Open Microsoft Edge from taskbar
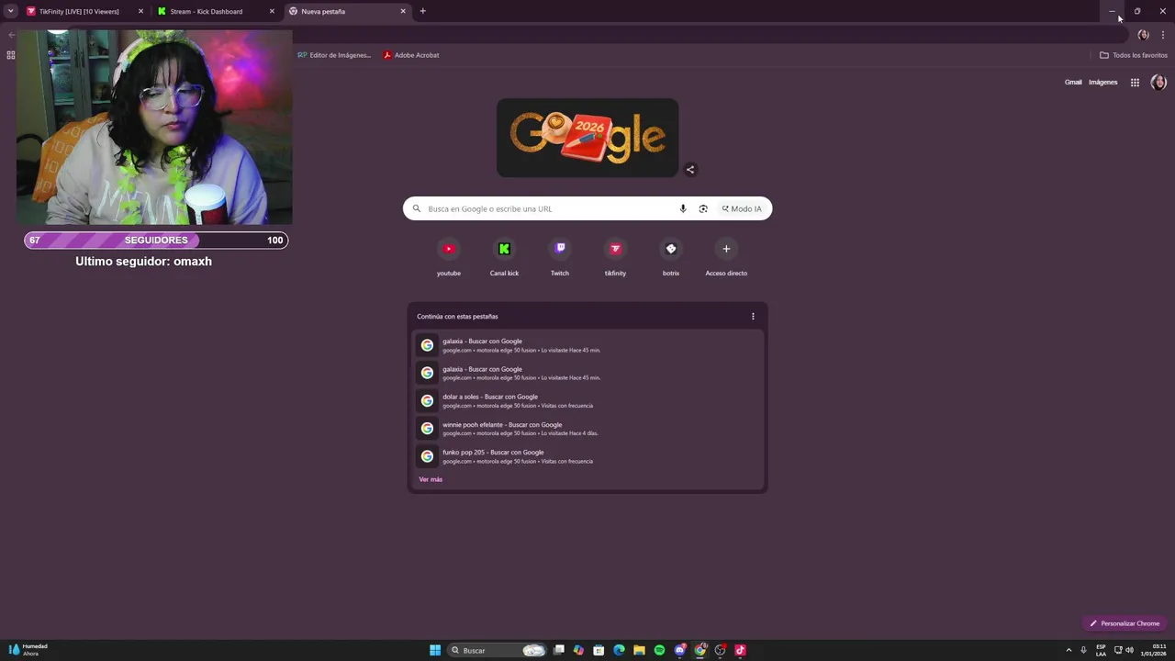Viewport: 1175px width, 661px height. 619,650
